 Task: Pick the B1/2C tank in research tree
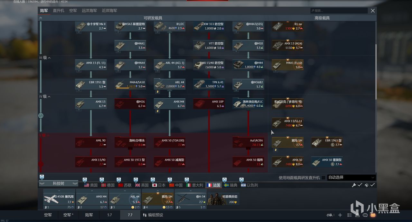[x=170, y=26]
